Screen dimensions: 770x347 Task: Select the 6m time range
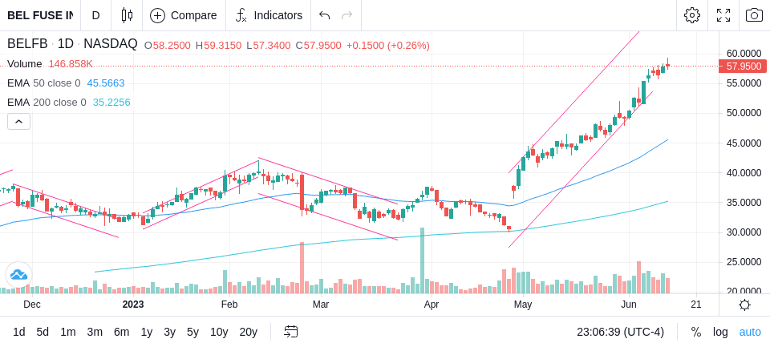point(121,332)
